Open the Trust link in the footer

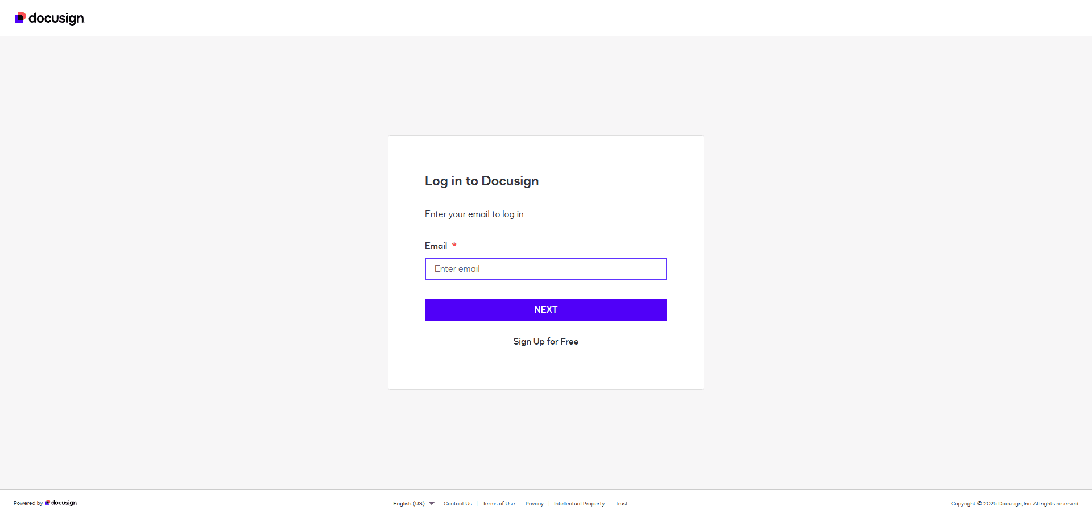[x=621, y=503]
